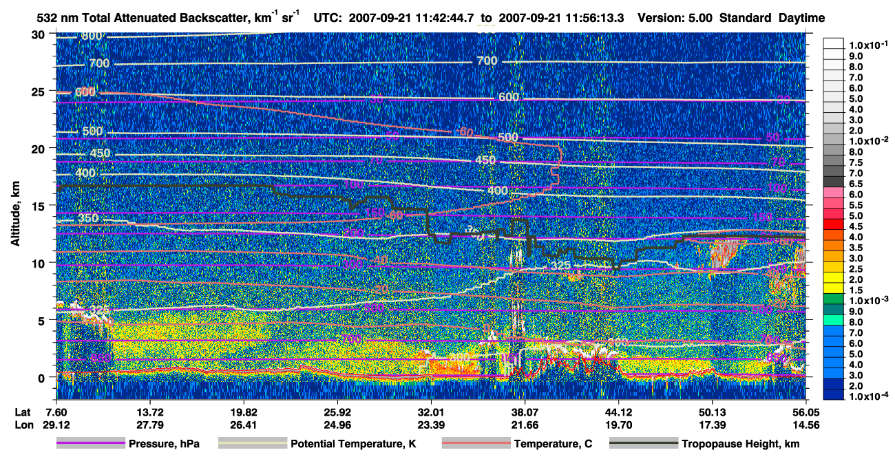Click latitude value 32.01
The image size is (895, 459).
coord(432,412)
